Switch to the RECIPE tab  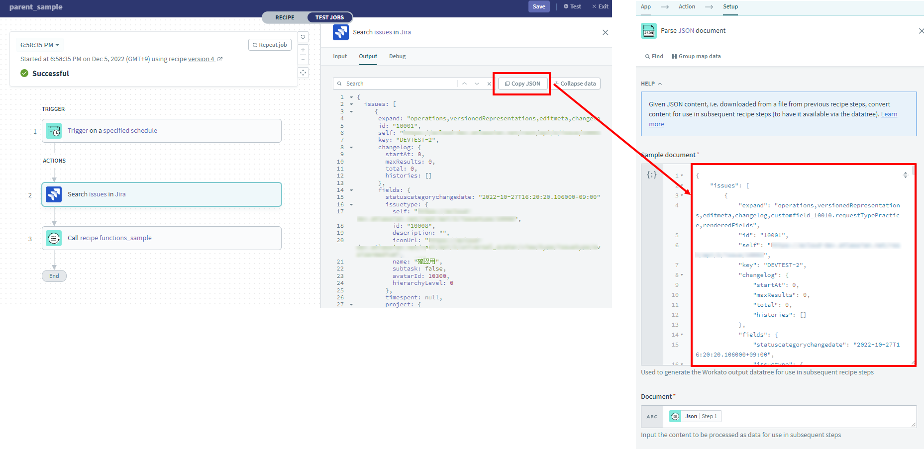tap(285, 17)
